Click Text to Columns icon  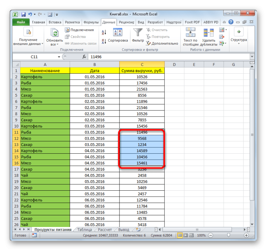point(190,32)
